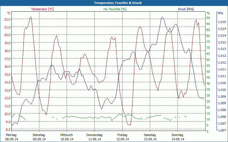Click the chart title Temperatur, Feuchte & Druck
Screen dimensions: 228x142
click(x=114, y=3)
